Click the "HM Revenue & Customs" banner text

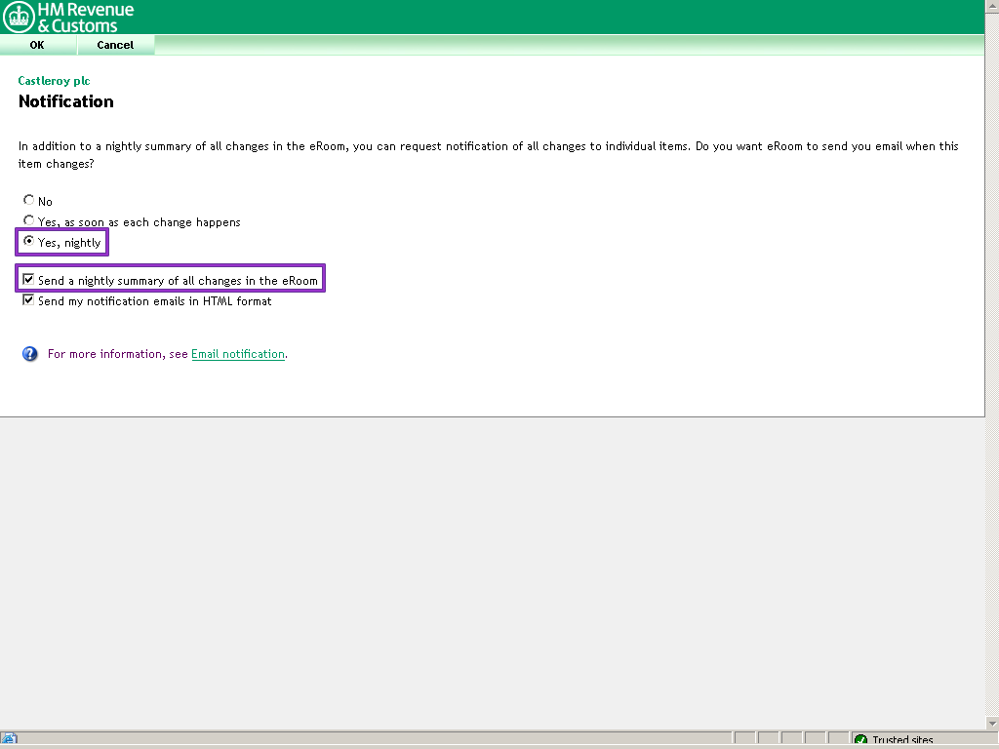pyautogui.click(x=92, y=18)
